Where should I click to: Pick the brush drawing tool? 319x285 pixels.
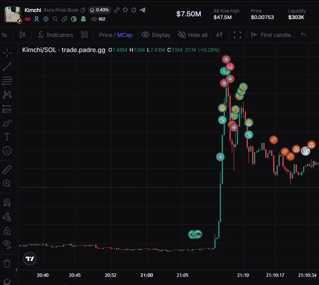7,123
